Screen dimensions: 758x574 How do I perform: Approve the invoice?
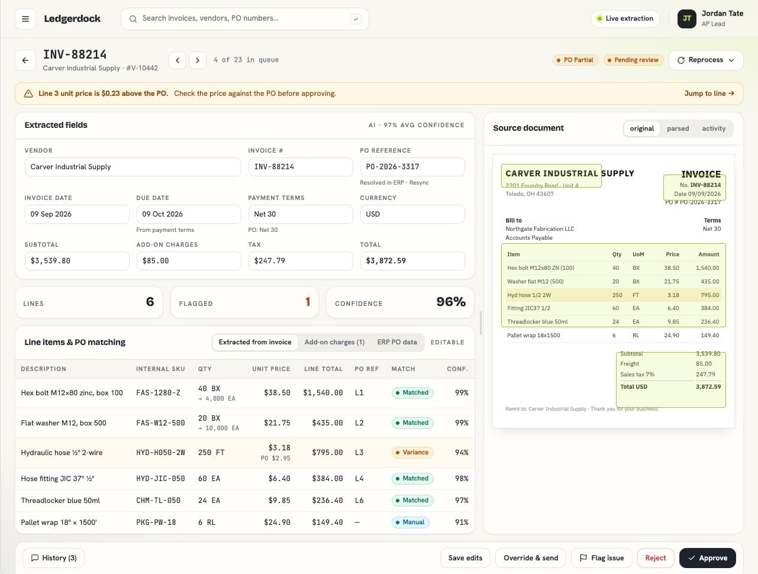708,558
